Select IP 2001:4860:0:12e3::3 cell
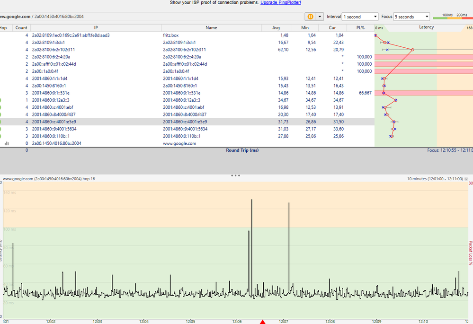473x324 pixels. click(x=51, y=100)
